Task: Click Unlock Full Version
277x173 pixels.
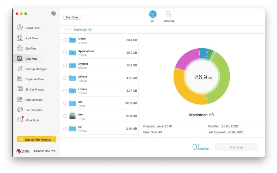Action: coord(36,139)
